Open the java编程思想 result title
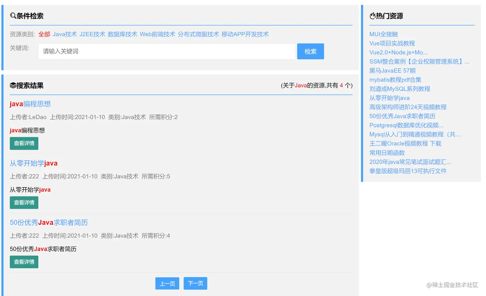The image size is (486, 296). tap(30, 104)
